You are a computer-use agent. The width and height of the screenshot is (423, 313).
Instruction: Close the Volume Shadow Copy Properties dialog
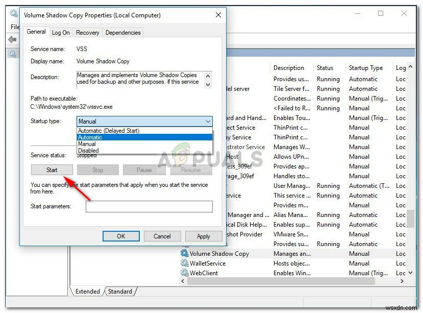click(218, 15)
